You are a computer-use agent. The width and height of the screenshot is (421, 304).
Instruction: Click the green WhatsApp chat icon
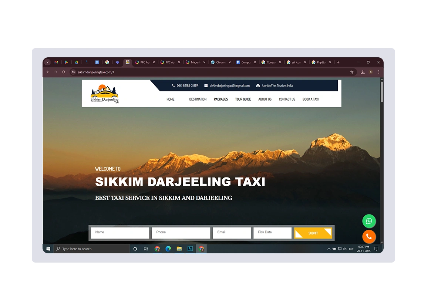[x=369, y=221]
